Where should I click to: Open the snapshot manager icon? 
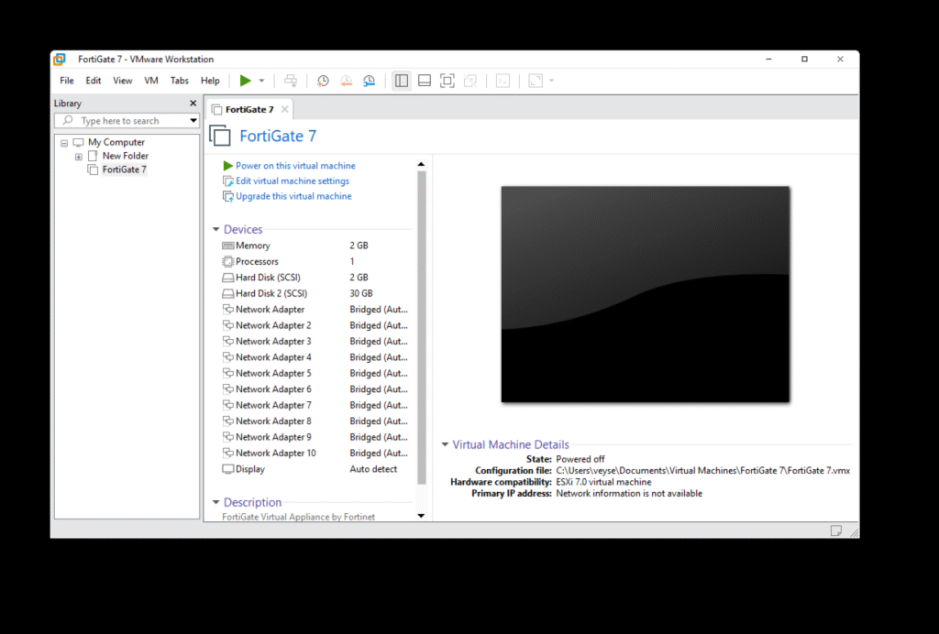coord(369,81)
